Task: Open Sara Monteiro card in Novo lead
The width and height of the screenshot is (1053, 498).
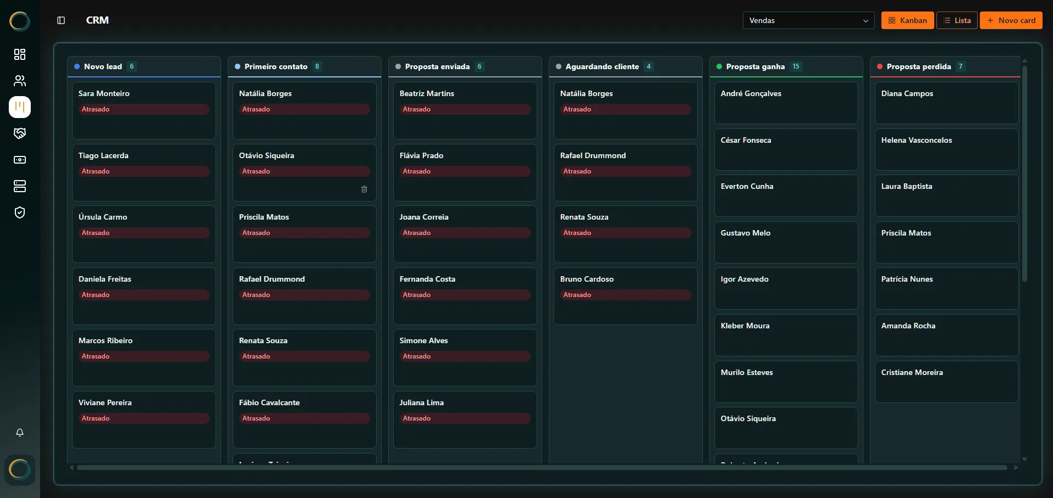Action: [144, 110]
